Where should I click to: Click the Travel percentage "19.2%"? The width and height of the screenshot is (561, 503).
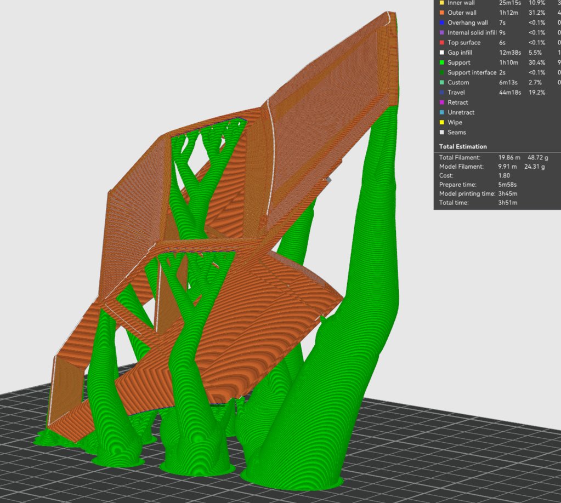537,93
